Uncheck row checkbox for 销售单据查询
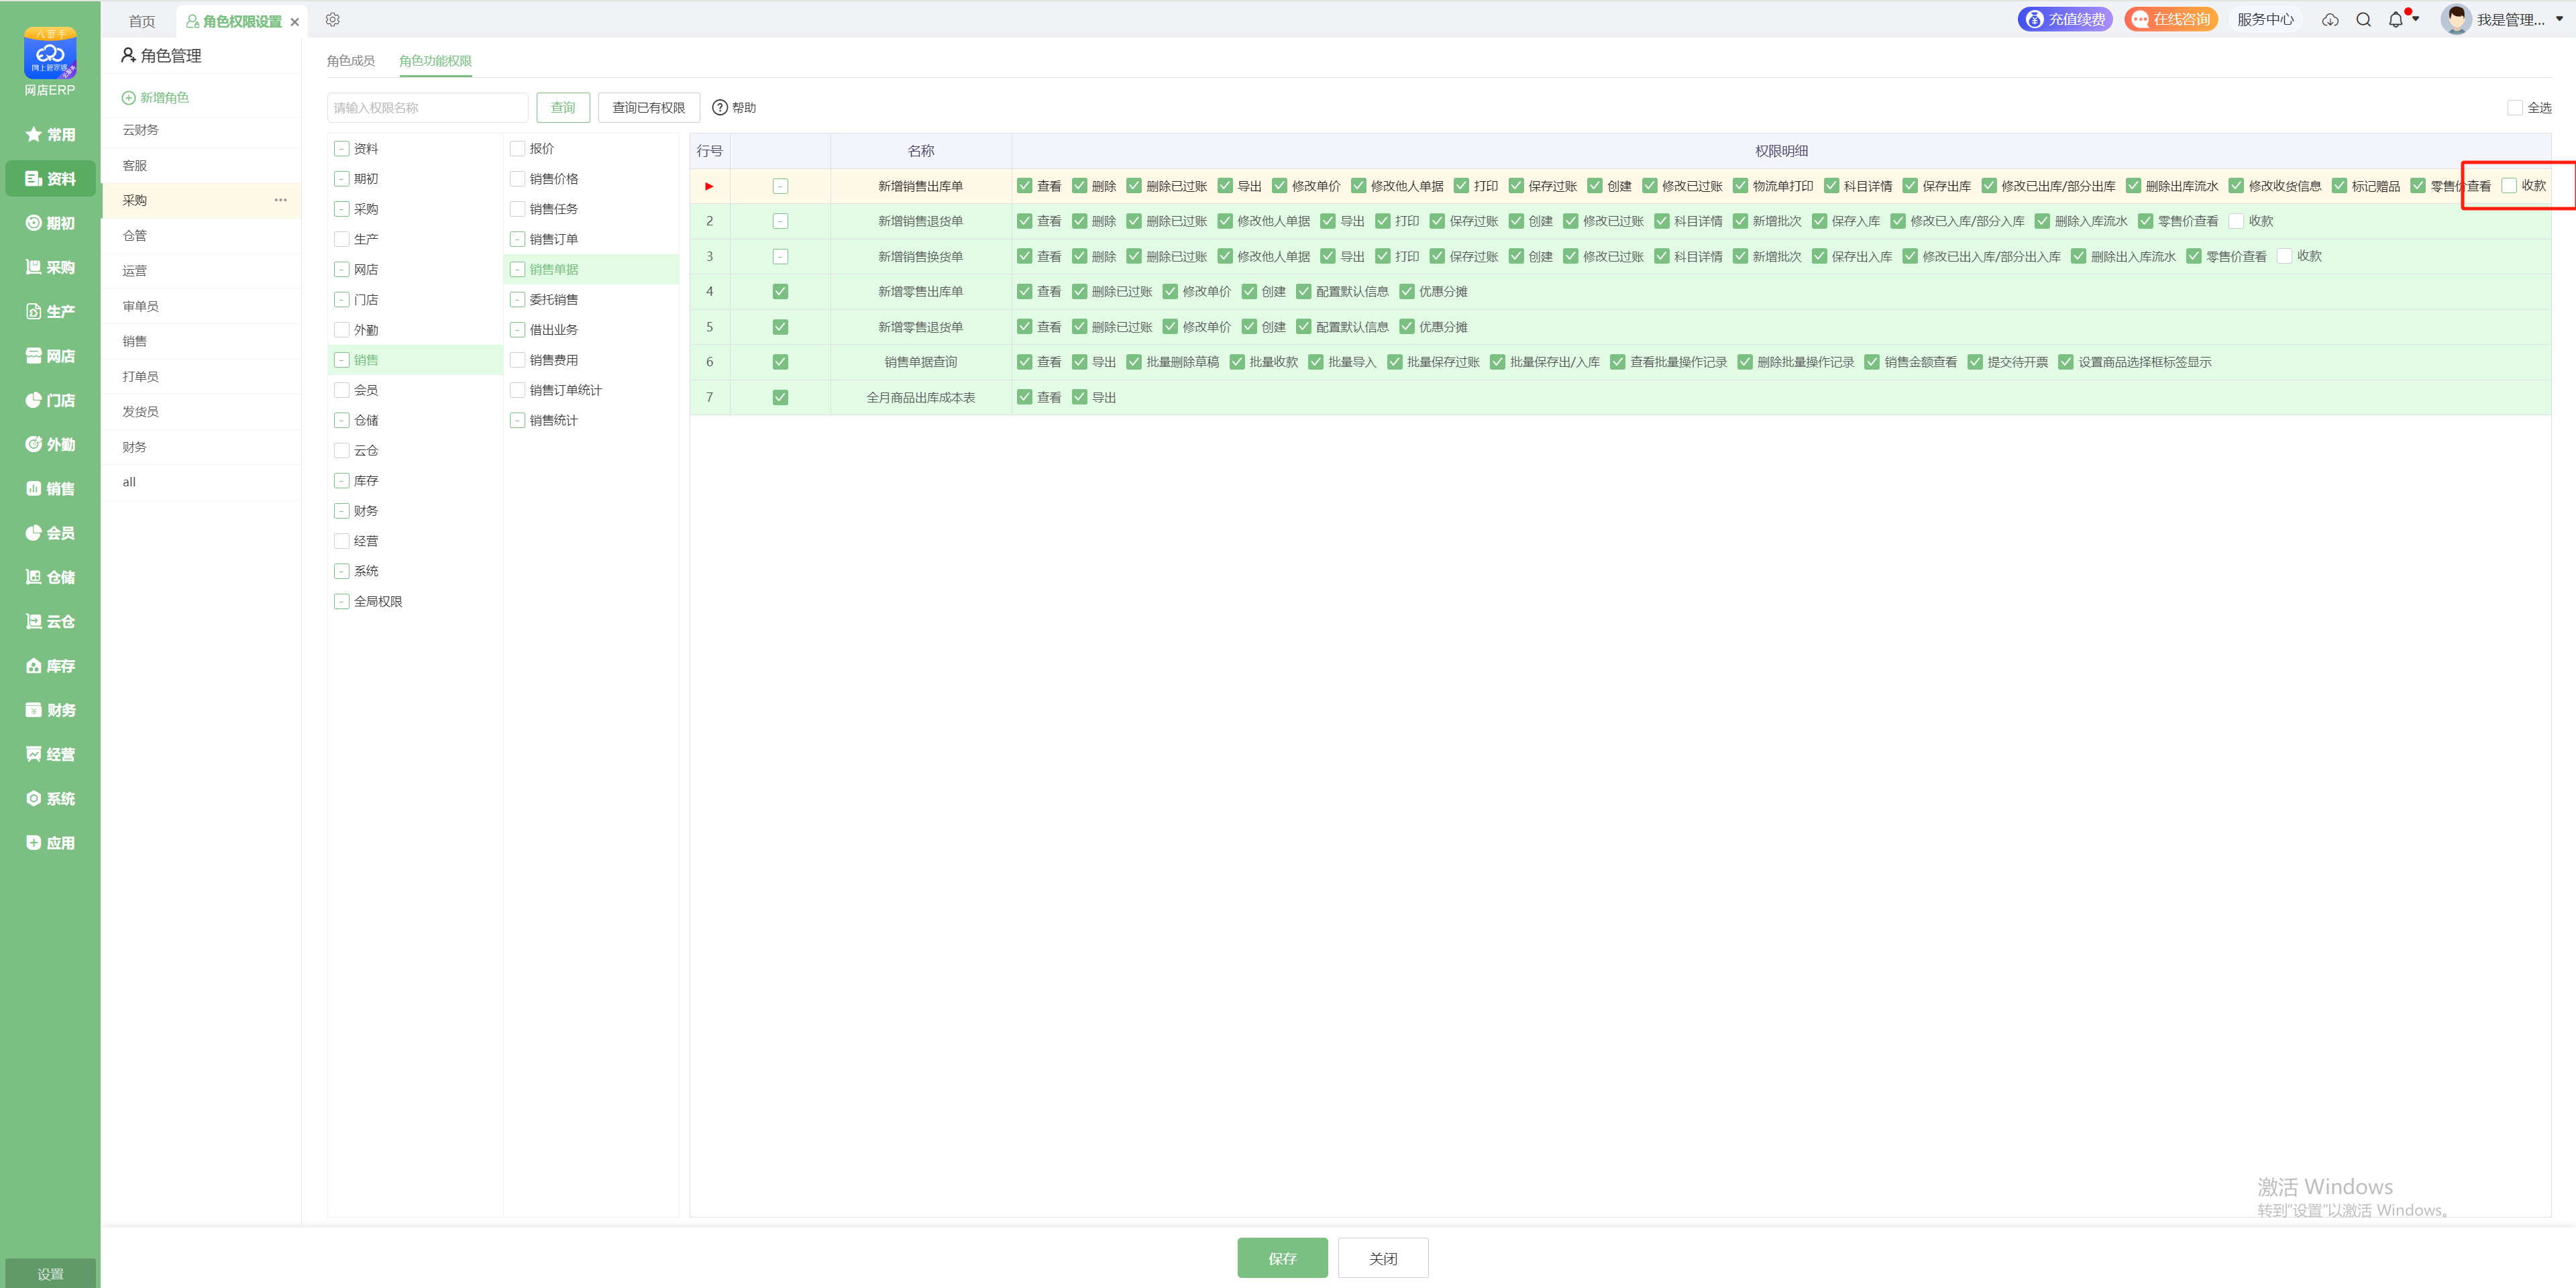The height and width of the screenshot is (1288, 2576). tap(780, 362)
